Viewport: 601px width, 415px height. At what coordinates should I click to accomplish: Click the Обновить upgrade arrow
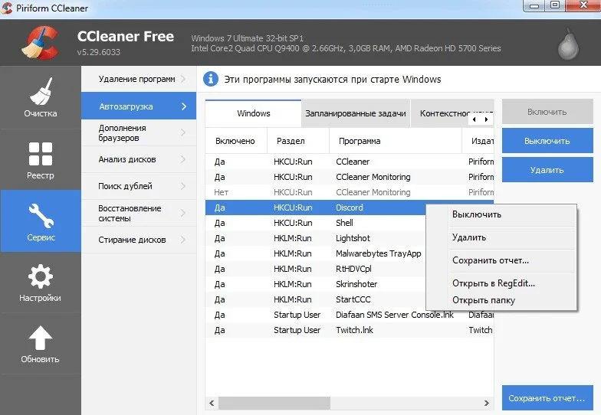coord(40,344)
